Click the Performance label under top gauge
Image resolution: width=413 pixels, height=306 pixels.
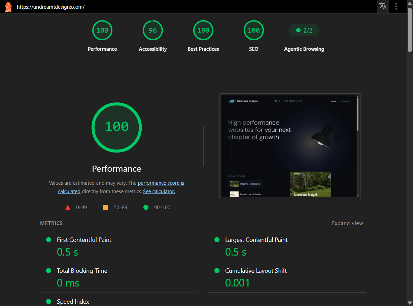point(102,49)
